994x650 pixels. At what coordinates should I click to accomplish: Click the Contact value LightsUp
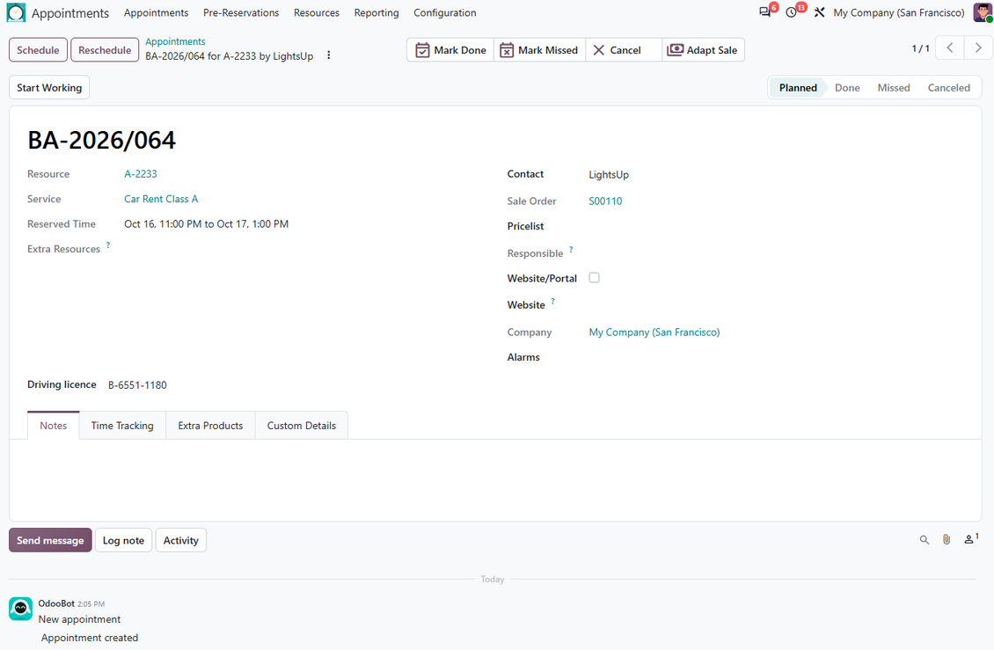609,174
